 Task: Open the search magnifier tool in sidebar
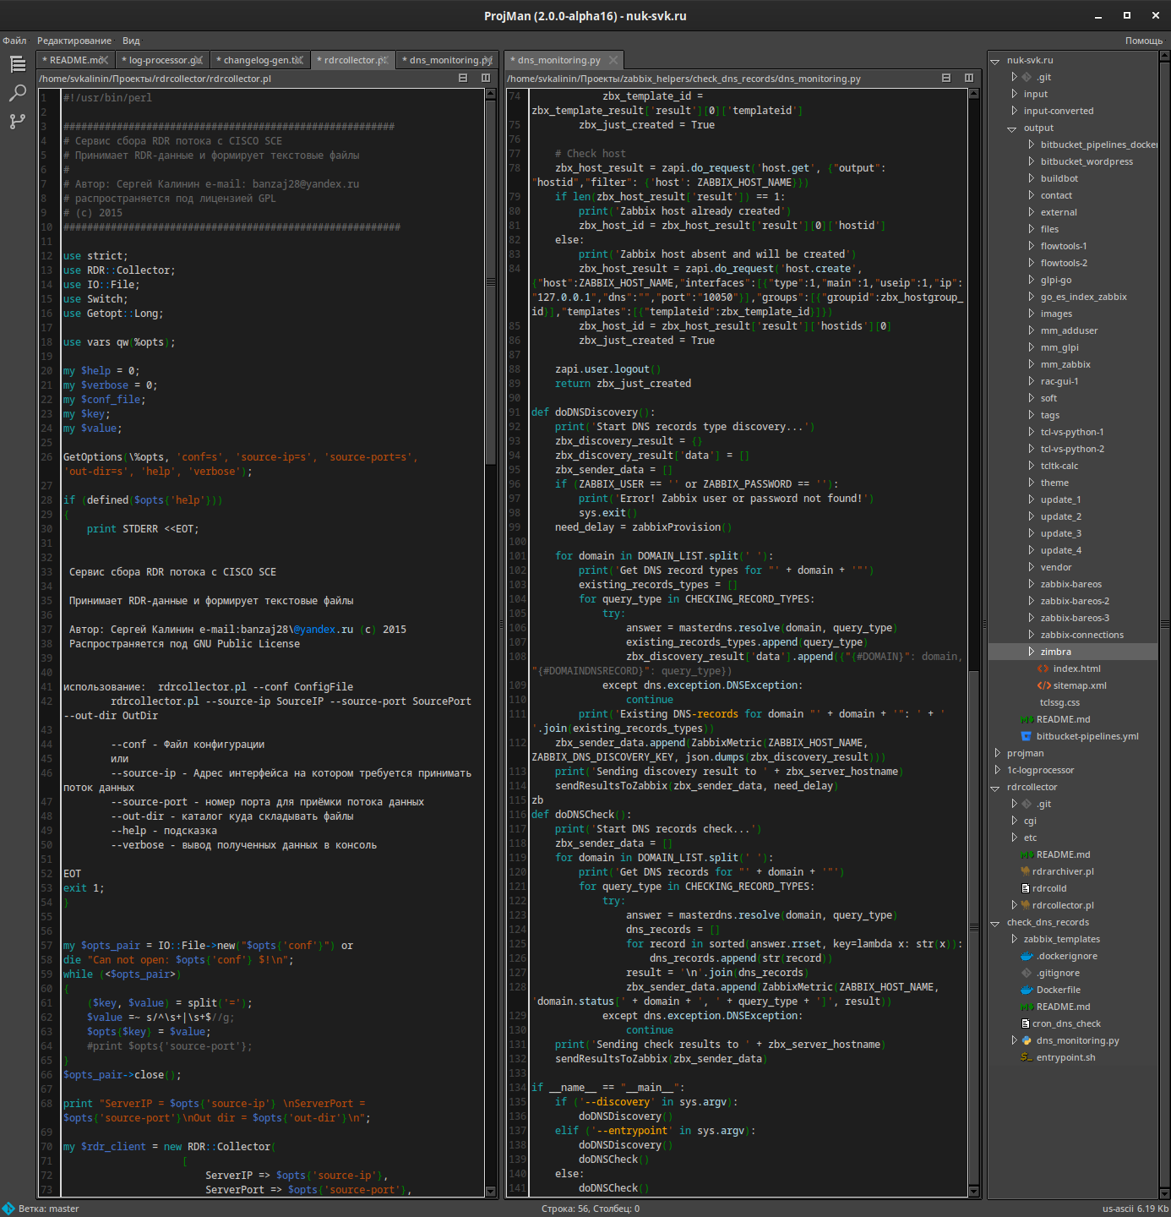pos(17,93)
